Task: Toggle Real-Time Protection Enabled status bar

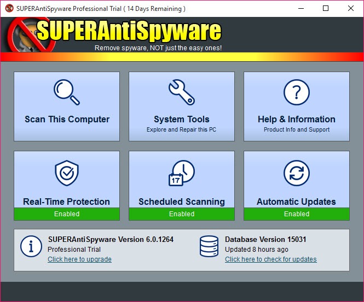Action: coord(66,214)
